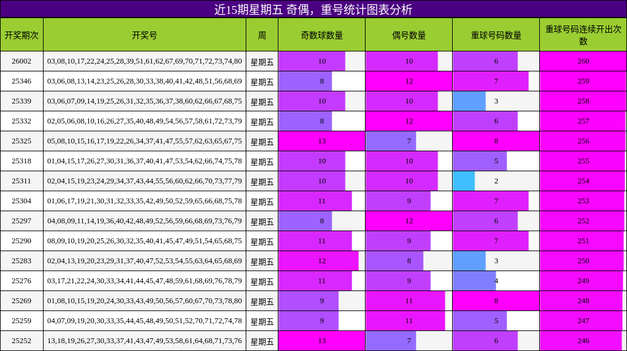Select the 开奖期次 column header
Viewport: 627px width, 351px height.
(x=24, y=34)
